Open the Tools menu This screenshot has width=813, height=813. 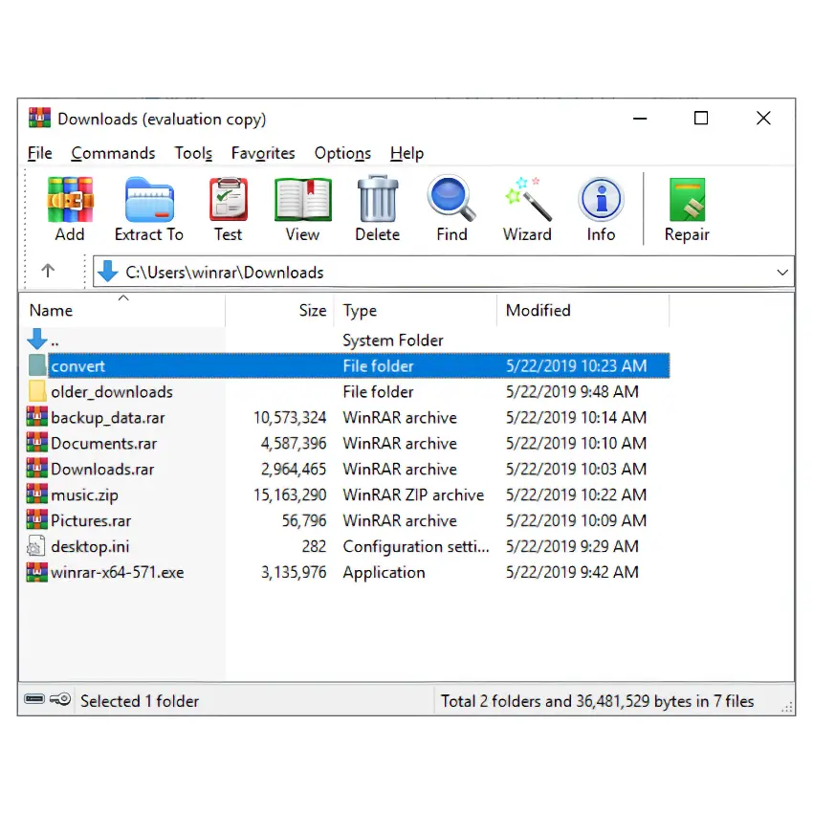(193, 153)
